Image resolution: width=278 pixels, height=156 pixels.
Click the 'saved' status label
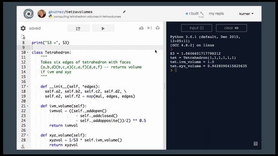pos(35,28)
